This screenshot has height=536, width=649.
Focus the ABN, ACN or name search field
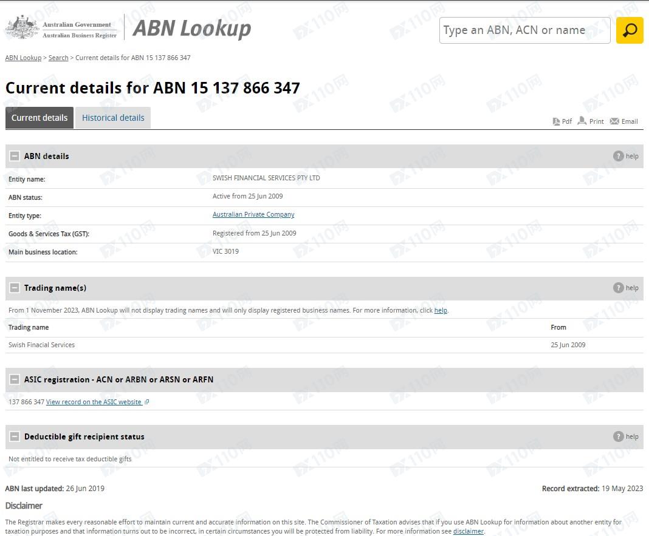[524, 30]
